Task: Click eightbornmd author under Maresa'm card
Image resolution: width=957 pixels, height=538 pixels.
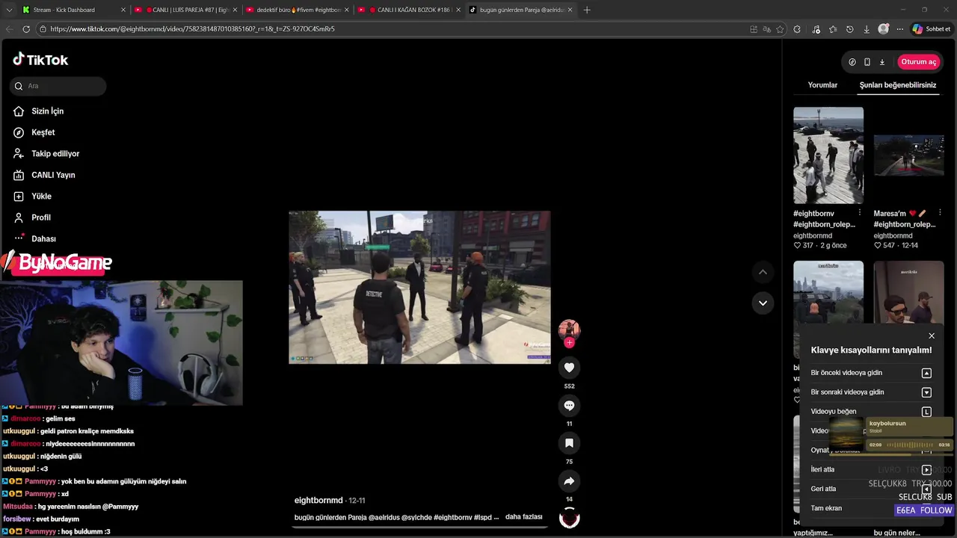Action: [x=893, y=235]
